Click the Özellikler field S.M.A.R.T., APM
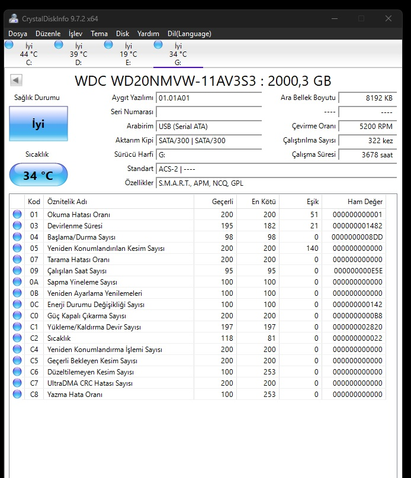The image size is (411, 478). [276, 183]
